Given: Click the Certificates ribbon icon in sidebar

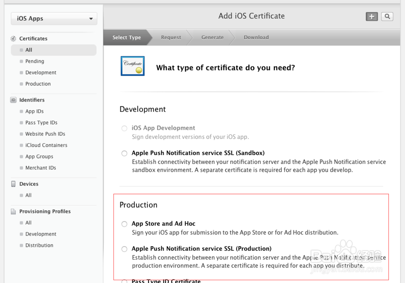Looking at the screenshot, I should click(13, 38).
